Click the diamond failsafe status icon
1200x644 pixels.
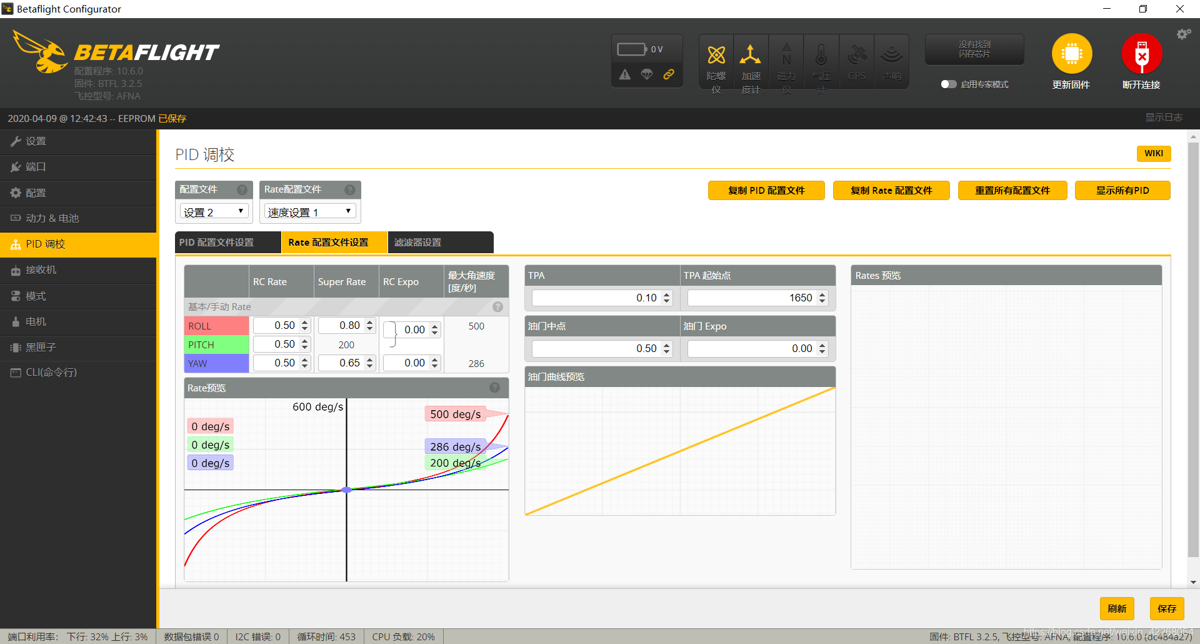point(647,74)
